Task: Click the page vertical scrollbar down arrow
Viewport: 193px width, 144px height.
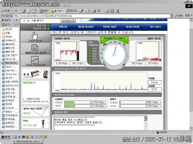Action: coord(191,129)
